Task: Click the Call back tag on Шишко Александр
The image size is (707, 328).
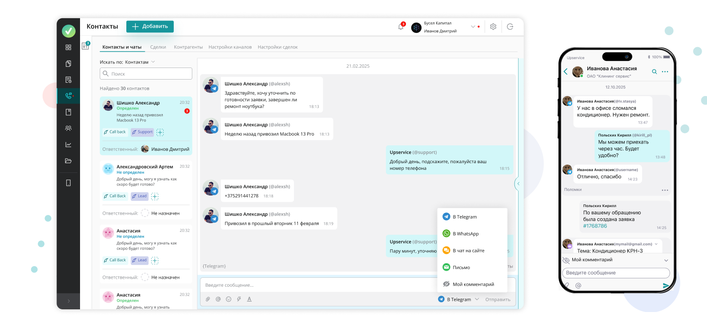Action: pos(115,132)
